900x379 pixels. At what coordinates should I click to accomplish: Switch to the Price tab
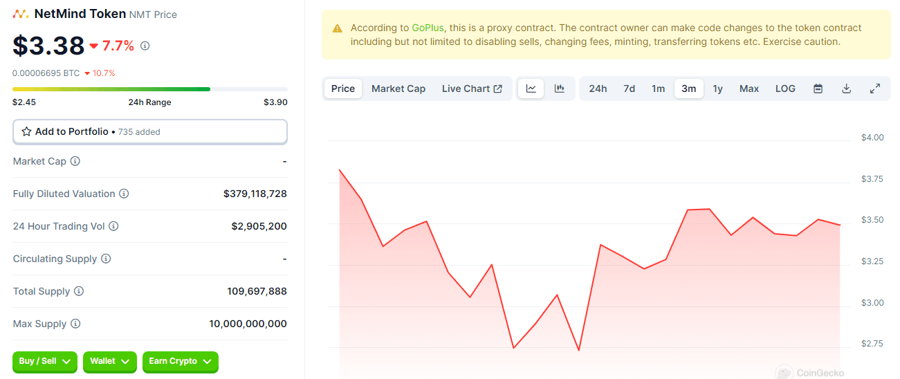pos(343,89)
